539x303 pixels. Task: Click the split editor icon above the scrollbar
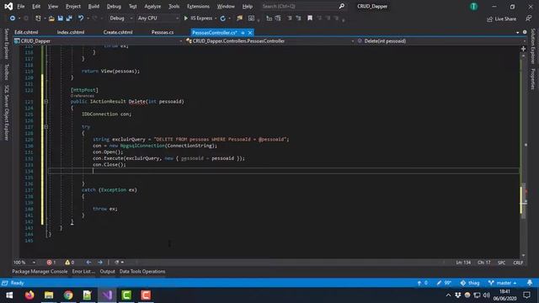coord(523,49)
